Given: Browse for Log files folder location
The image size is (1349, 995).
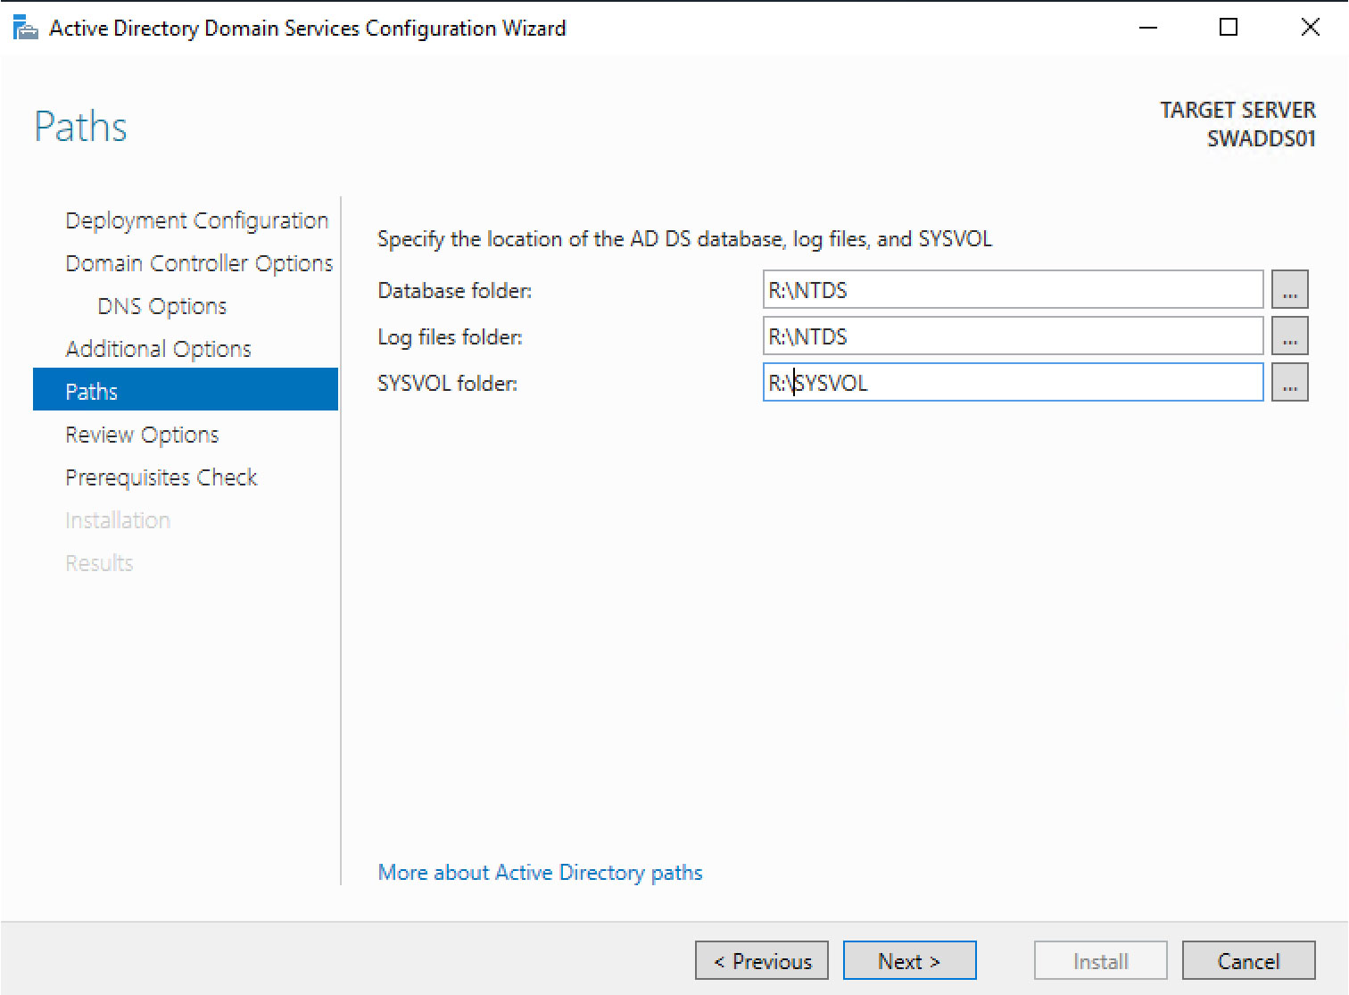Looking at the screenshot, I should [1289, 336].
